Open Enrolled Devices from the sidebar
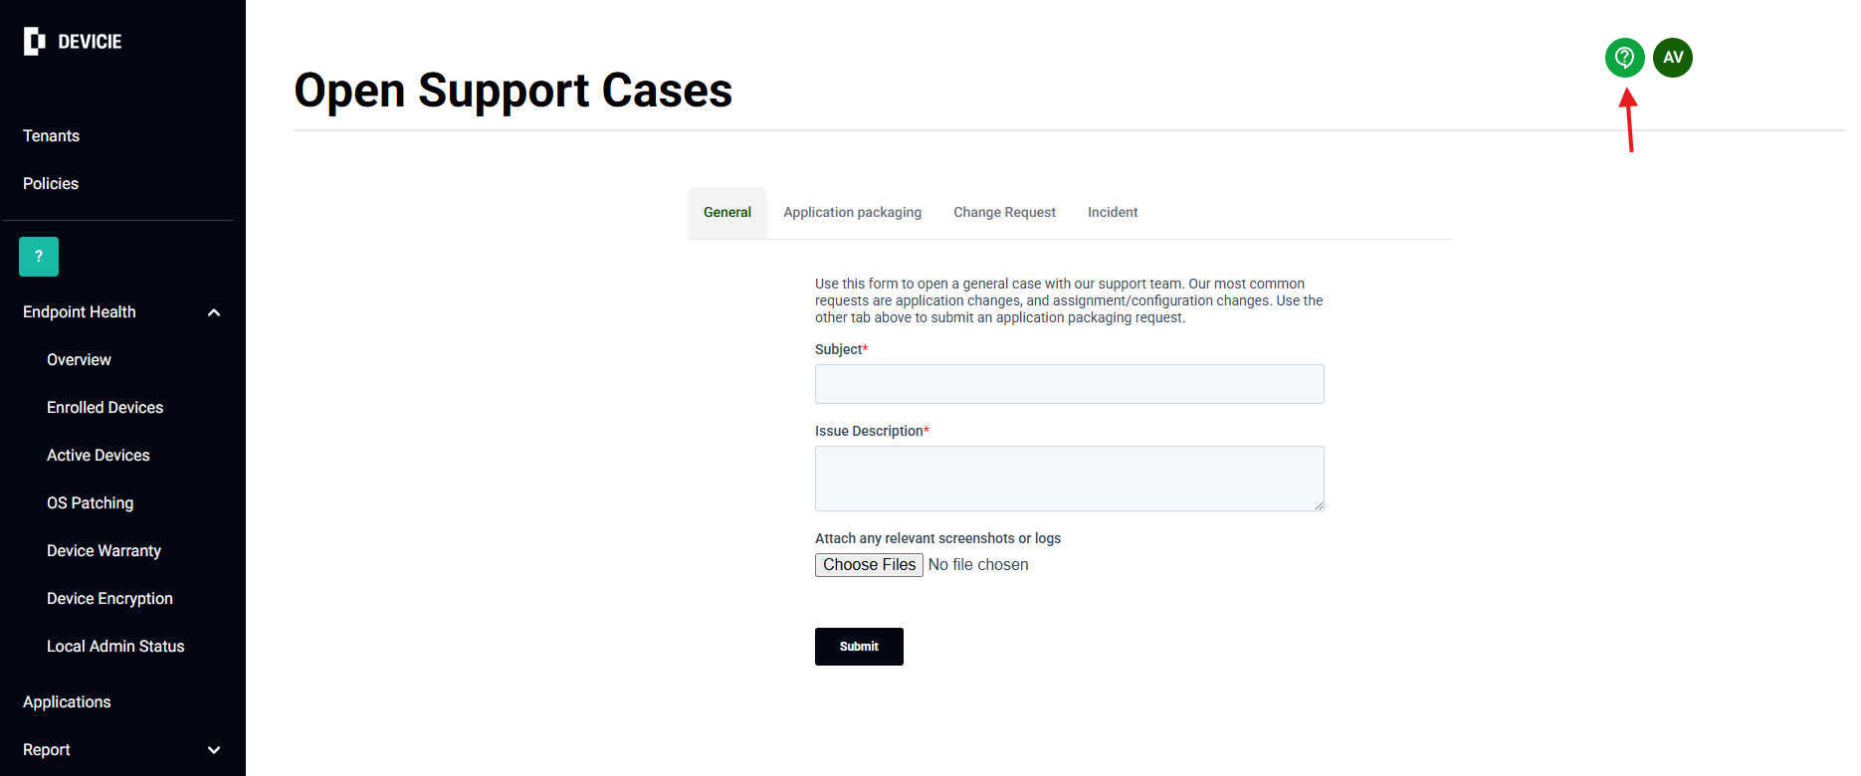The height and width of the screenshot is (776, 1861). [x=104, y=407]
